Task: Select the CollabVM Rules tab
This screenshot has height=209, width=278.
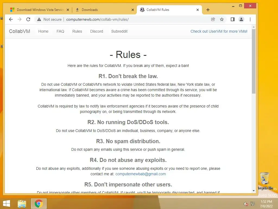Action: 169,10
